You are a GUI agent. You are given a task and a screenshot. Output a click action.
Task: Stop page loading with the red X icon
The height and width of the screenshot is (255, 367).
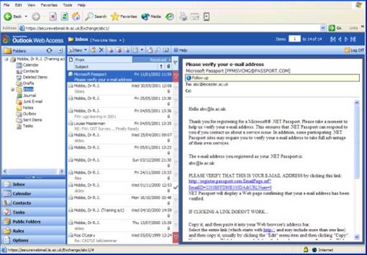coord(54,17)
